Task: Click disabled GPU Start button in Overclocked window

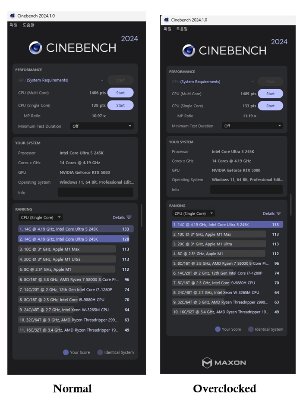Action: [271, 81]
